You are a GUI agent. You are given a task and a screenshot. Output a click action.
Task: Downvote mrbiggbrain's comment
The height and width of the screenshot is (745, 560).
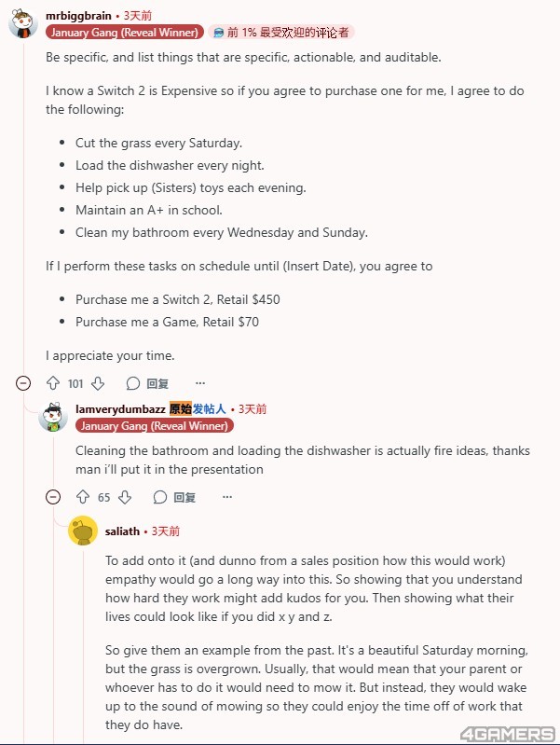click(98, 383)
